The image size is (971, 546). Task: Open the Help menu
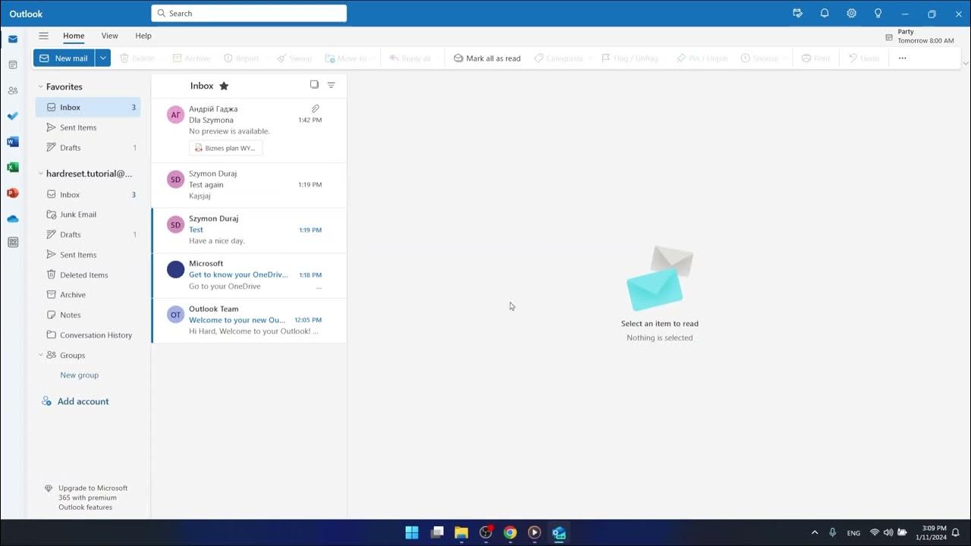click(x=143, y=36)
